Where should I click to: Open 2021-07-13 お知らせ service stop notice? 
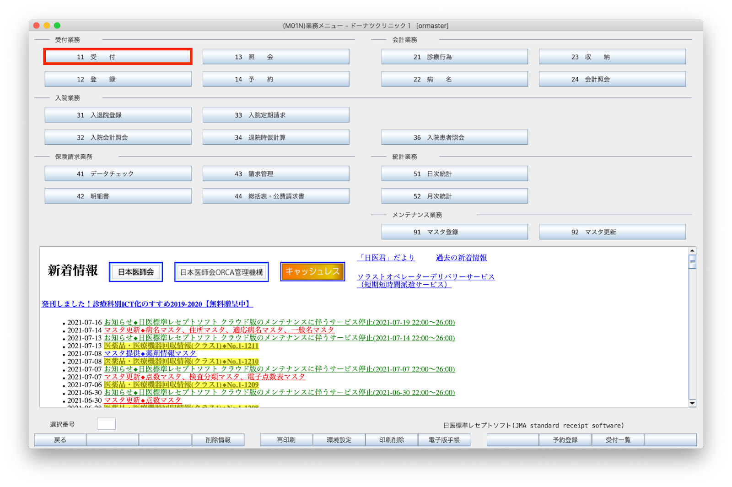click(x=280, y=338)
